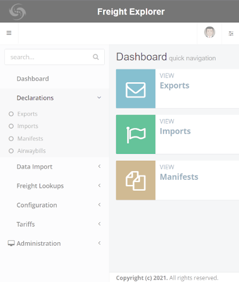Select the Imports radio item in sidebar
Image resolution: width=239 pixels, height=282 pixels.
click(23, 126)
